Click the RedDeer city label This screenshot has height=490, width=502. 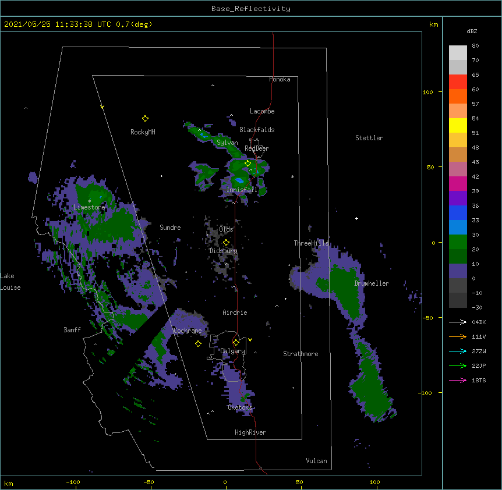pos(257,148)
